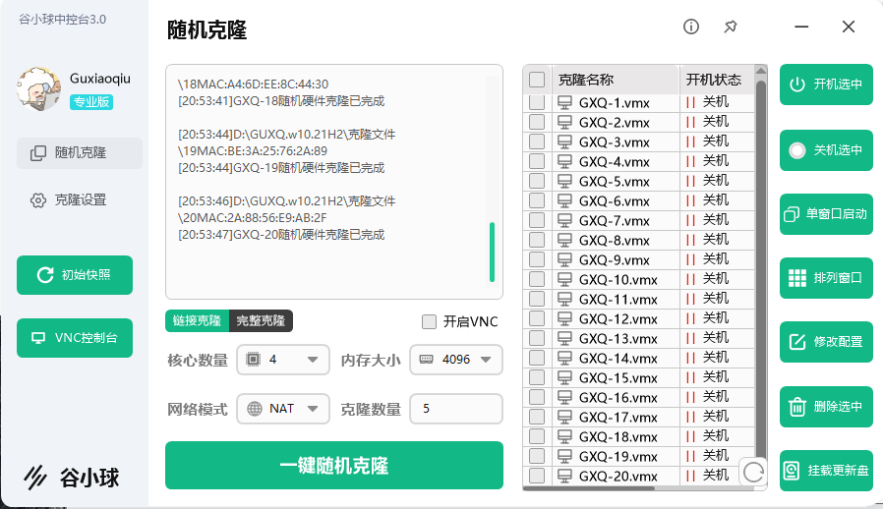This screenshot has width=883, height=509.
Task: Click the refresh icon below the clone list
Action: tap(753, 472)
